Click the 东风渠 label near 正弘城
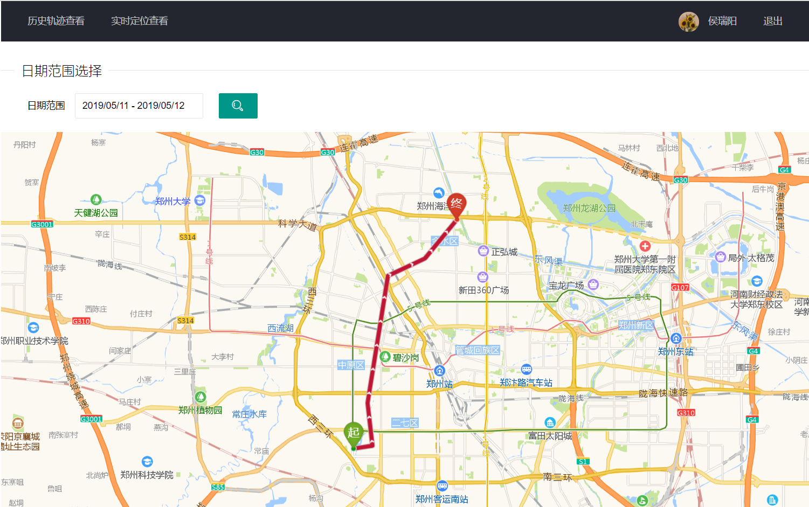 pyautogui.click(x=548, y=260)
